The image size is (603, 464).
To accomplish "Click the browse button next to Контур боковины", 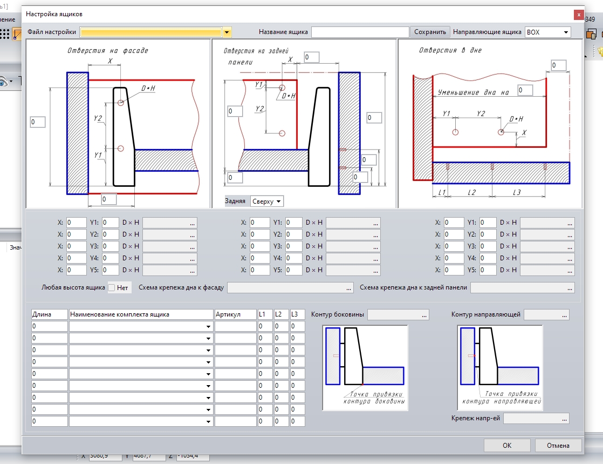I will pos(424,315).
